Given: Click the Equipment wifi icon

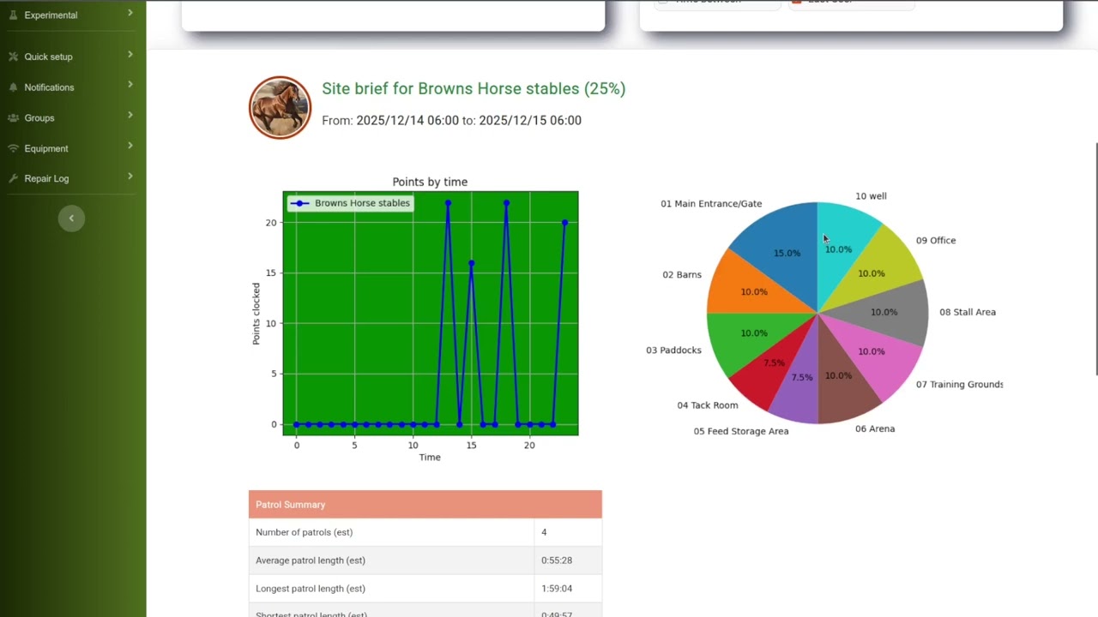Looking at the screenshot, I should point(13,148).
